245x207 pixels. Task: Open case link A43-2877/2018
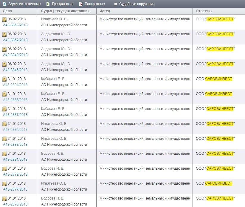pos(15,189)
